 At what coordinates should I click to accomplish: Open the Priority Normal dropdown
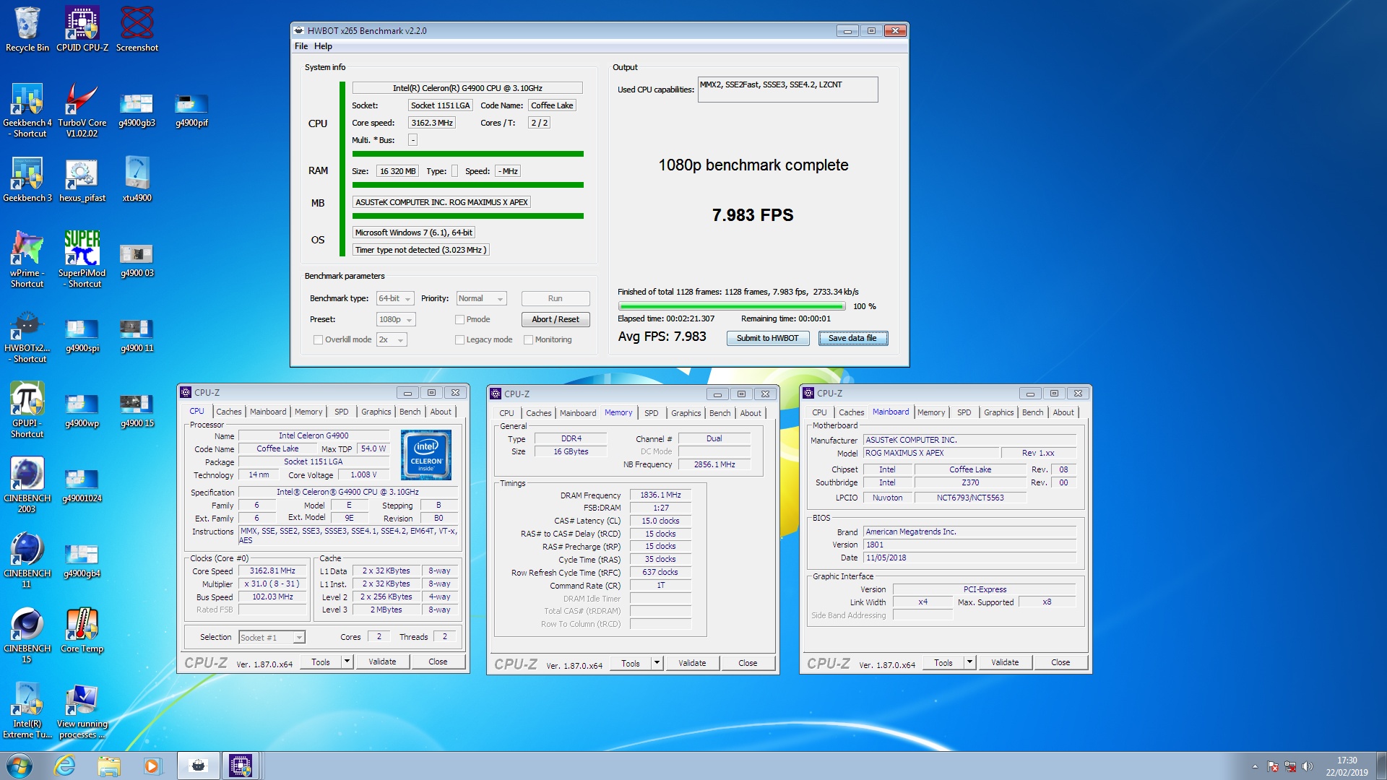[x=481, y=298]
